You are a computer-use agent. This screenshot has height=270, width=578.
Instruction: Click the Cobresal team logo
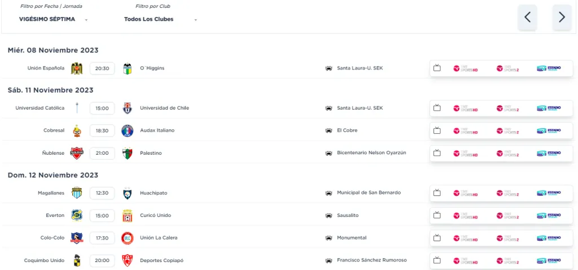(77, 130)
